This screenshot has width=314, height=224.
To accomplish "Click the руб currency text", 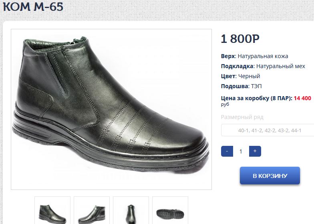I will (x=225, y=104).
